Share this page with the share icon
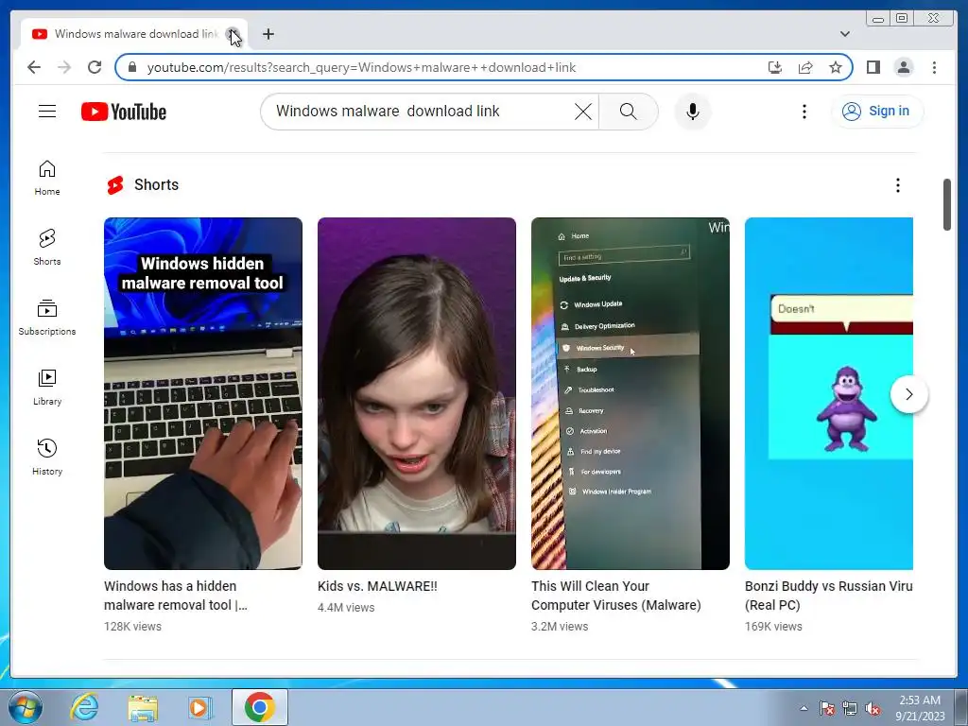 [805, 67]
